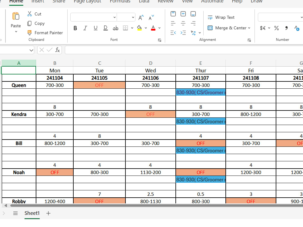Open the all sheets list icon
Image resolution: width=303 pixels, height=227 pixels.
coord(15,213)
